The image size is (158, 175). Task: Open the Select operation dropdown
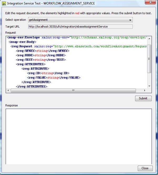[80, 20]
